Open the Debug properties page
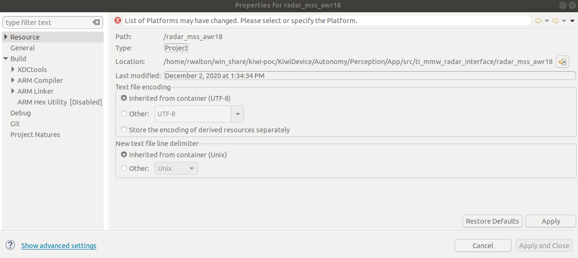The image size is (578, 258). pos(21,113)
